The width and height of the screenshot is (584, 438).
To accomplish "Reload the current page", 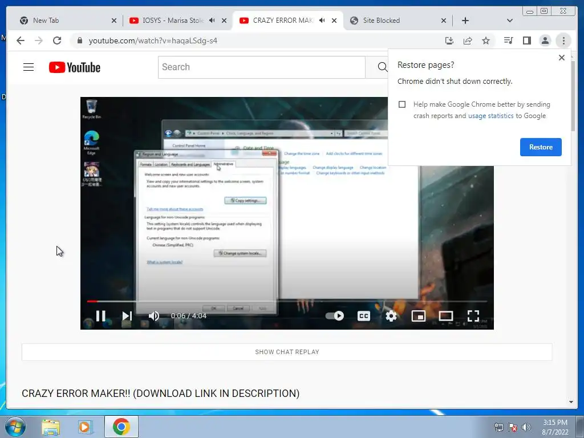I will (57, 40).
